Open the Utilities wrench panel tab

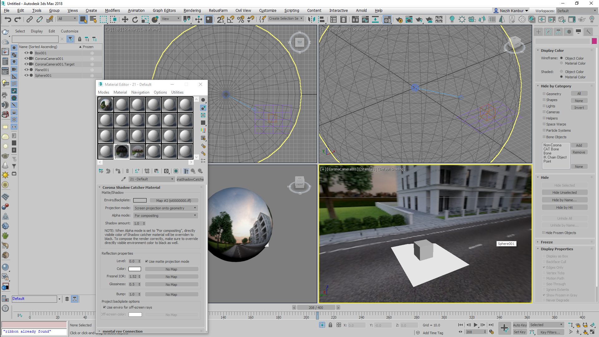coord(588,32)
